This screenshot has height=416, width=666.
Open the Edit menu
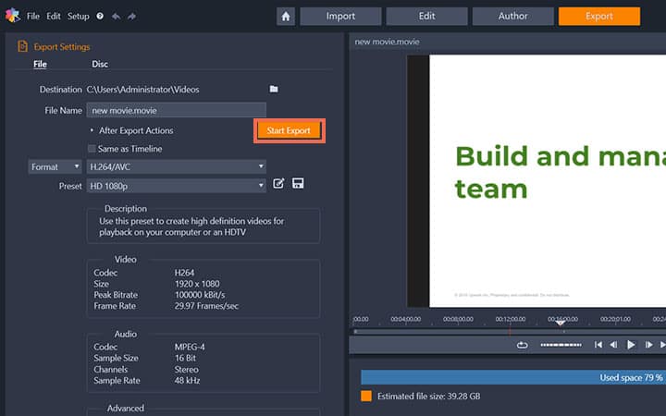[54, 16]
